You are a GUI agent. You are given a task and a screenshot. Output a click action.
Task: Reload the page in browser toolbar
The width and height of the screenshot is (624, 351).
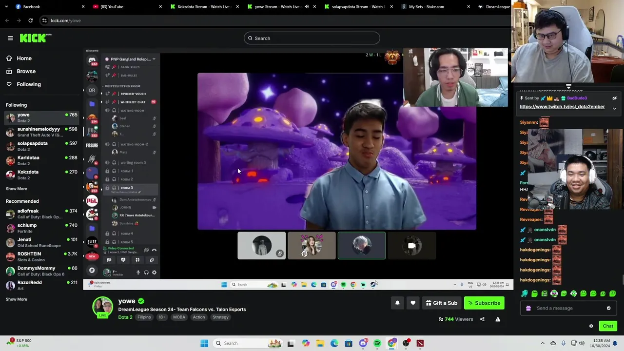tap(30, 20)
